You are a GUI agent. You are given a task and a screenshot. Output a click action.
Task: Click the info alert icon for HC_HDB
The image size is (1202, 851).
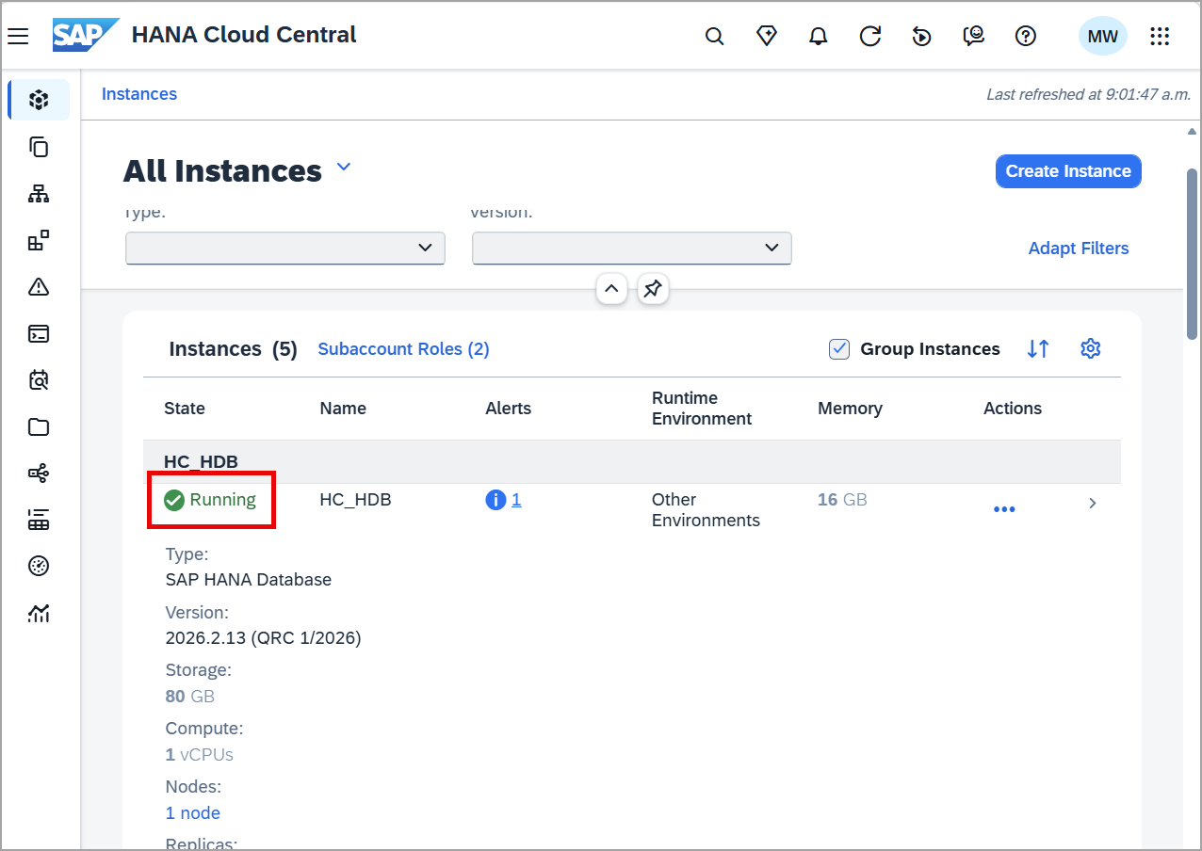pos(495,500)
